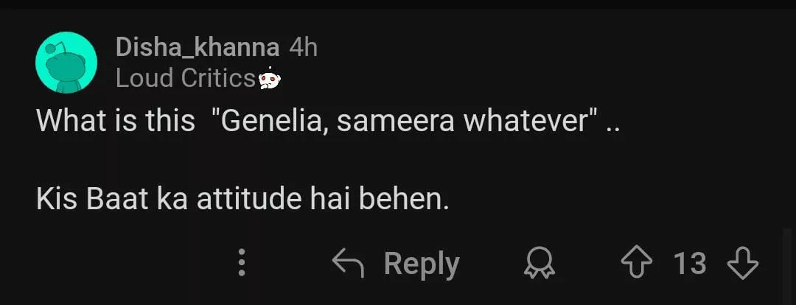
Task: Click the 4h comment timestamp
Action: 303,47
